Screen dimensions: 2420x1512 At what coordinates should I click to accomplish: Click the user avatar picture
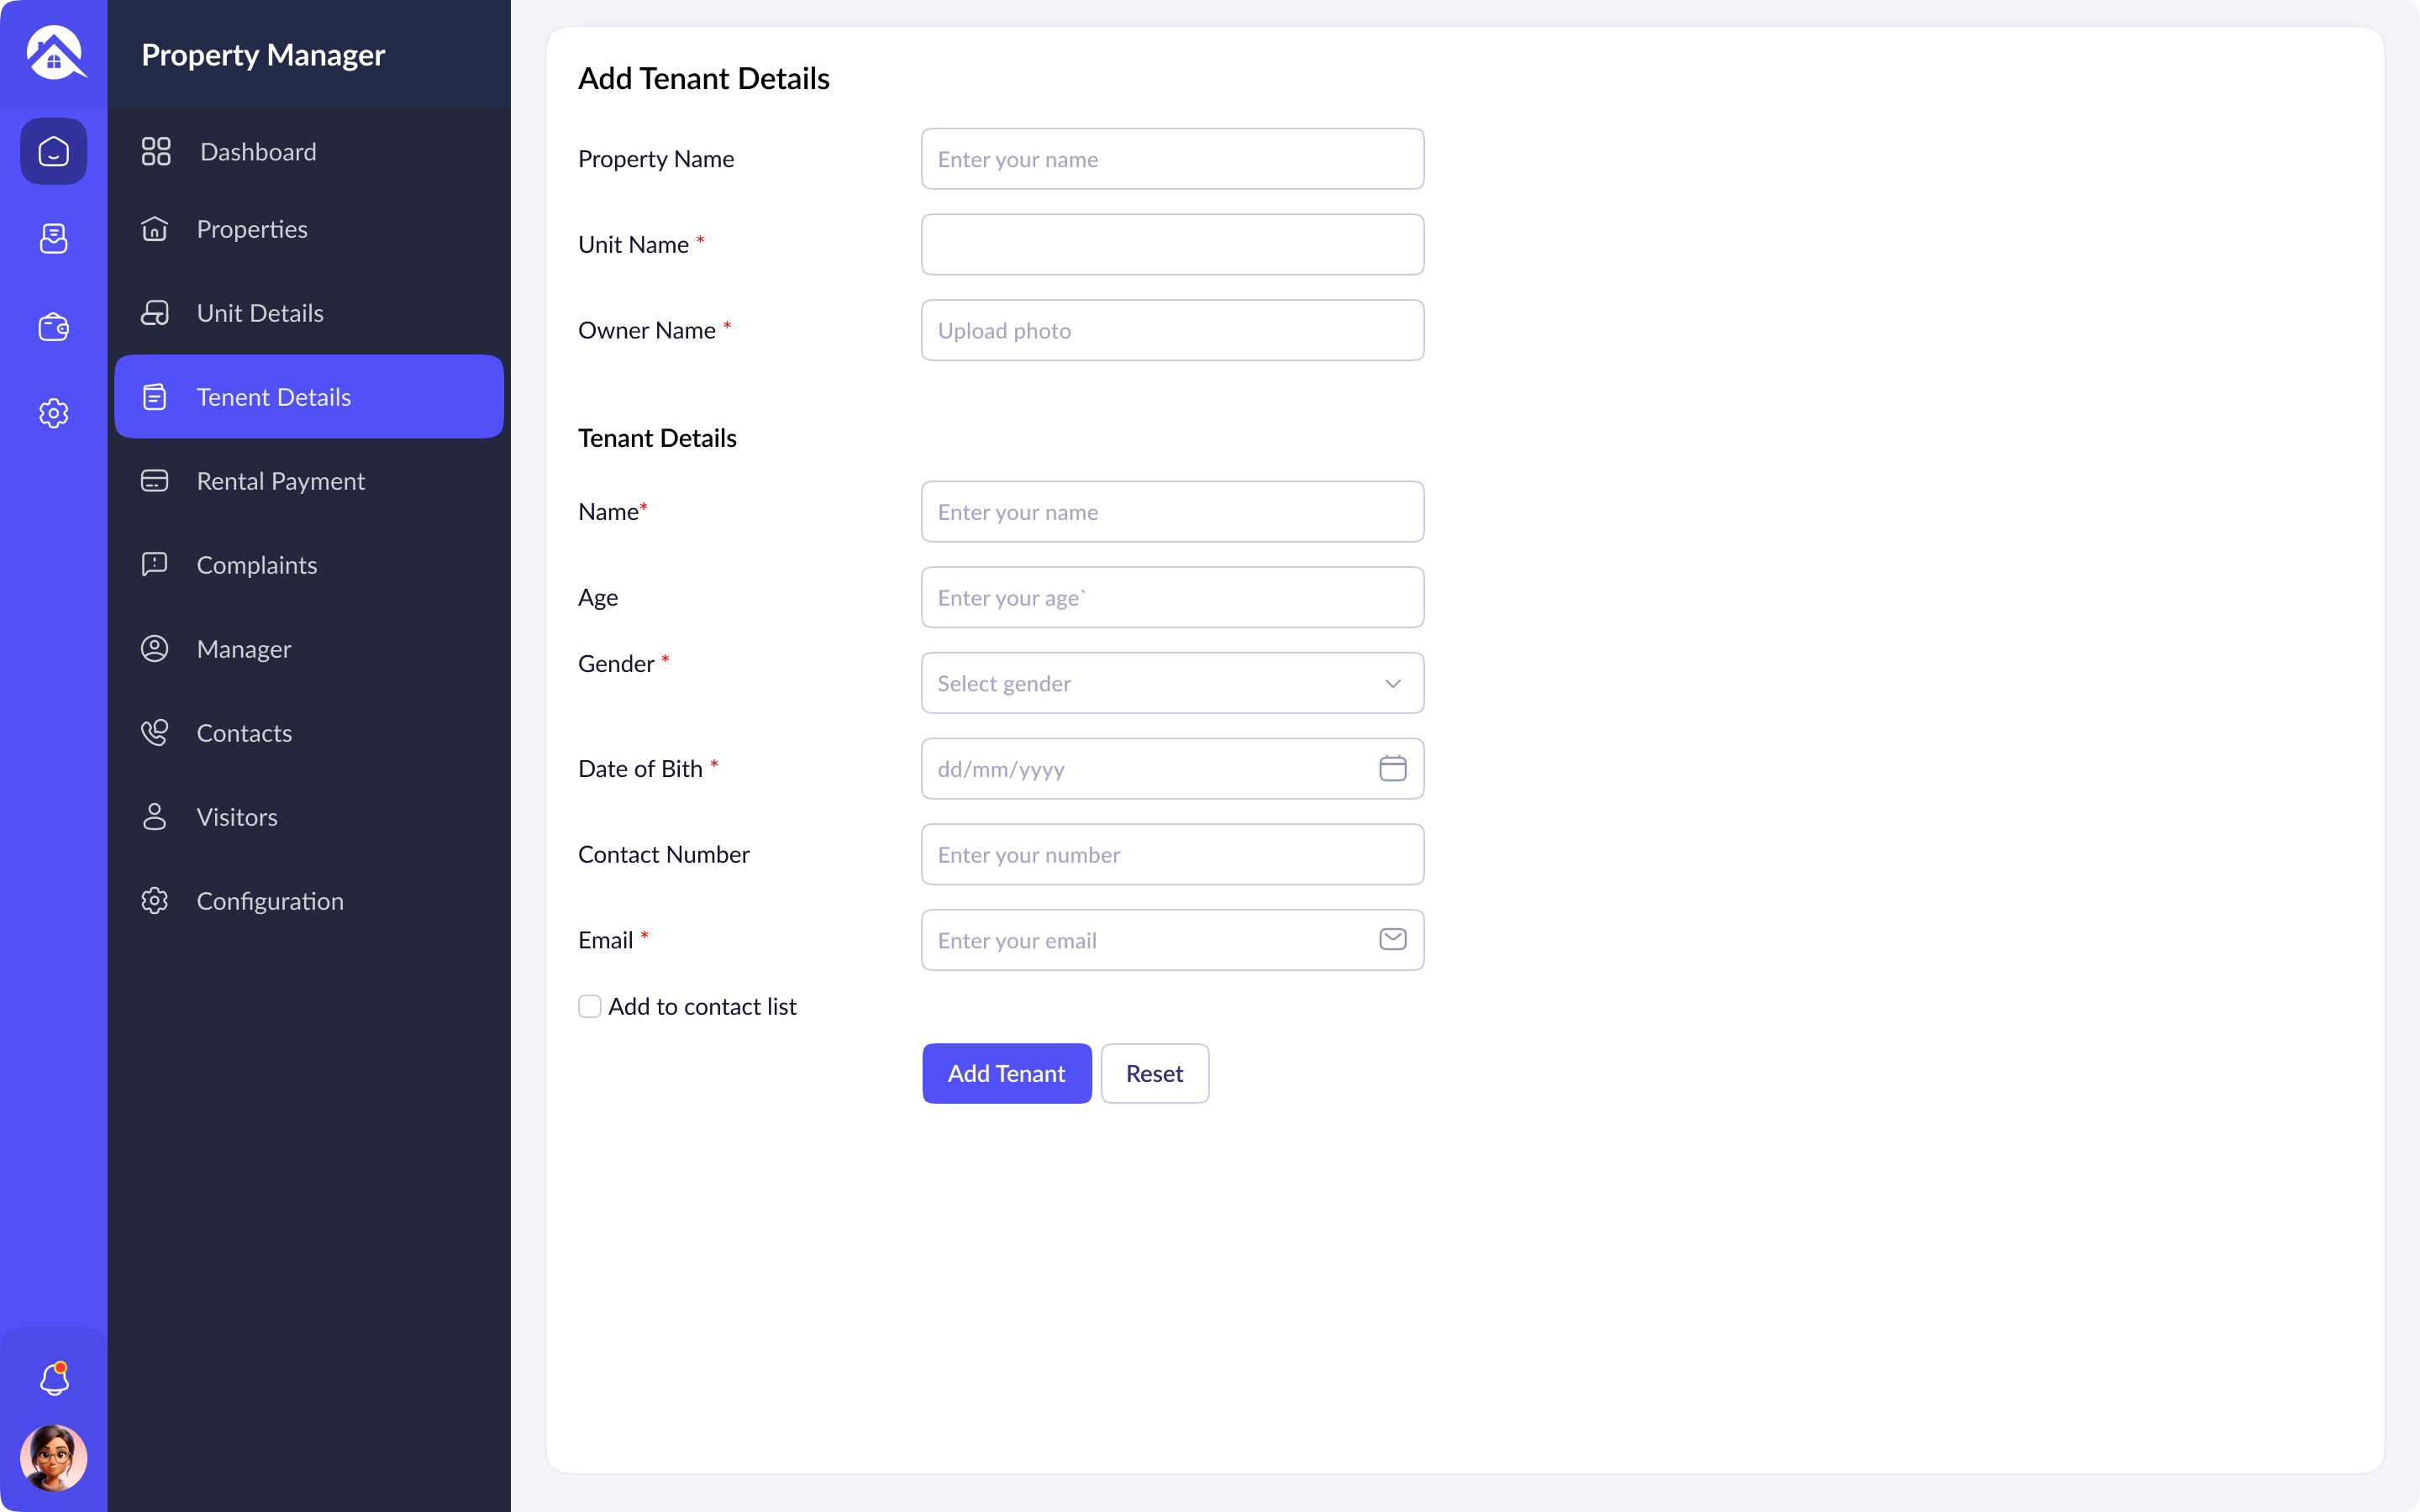(54, 1457)
